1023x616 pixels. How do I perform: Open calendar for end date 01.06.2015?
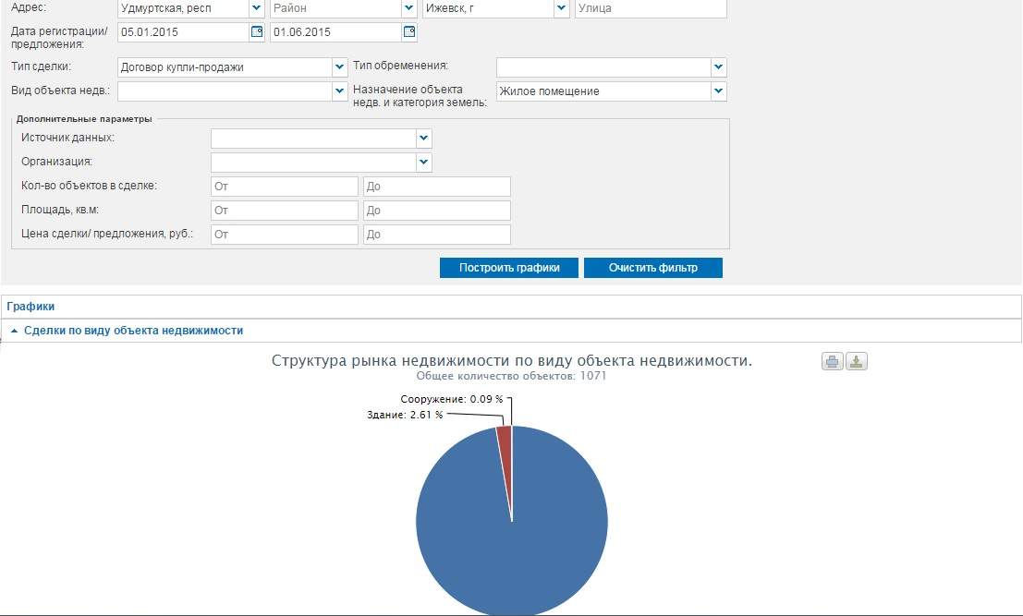coord(409,32)
